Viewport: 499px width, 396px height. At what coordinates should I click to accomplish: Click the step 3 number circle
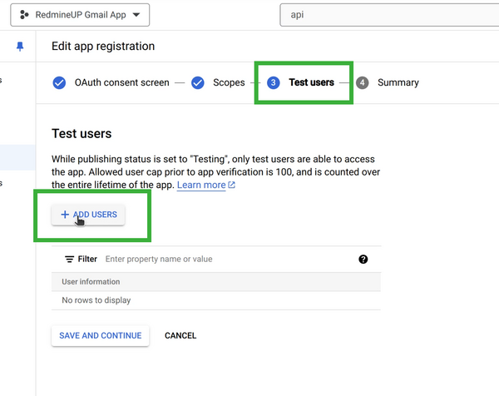point(274,82)
